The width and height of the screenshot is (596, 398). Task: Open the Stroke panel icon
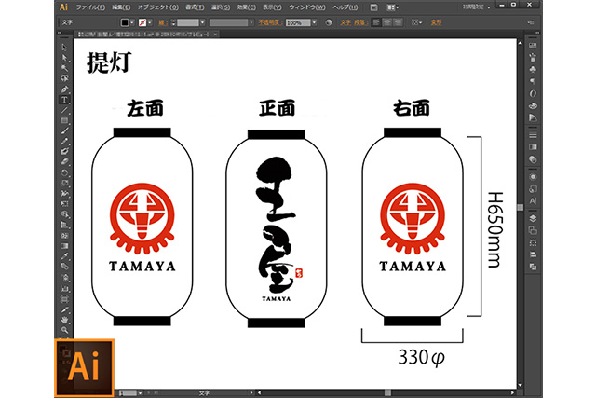pyautogui.click(x=533, y=135)
